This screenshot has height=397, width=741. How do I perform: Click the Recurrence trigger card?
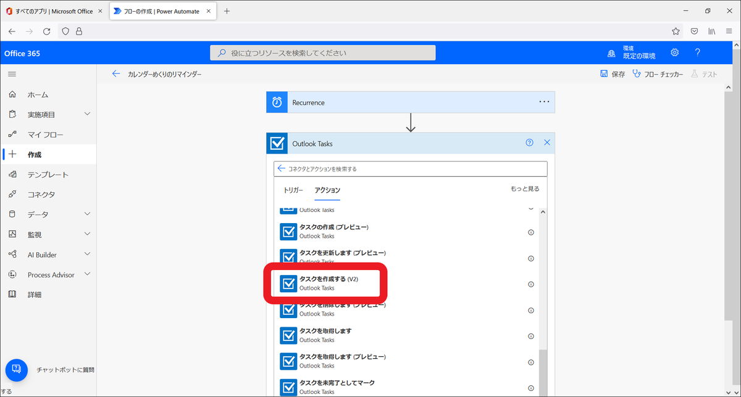point(411,102)
